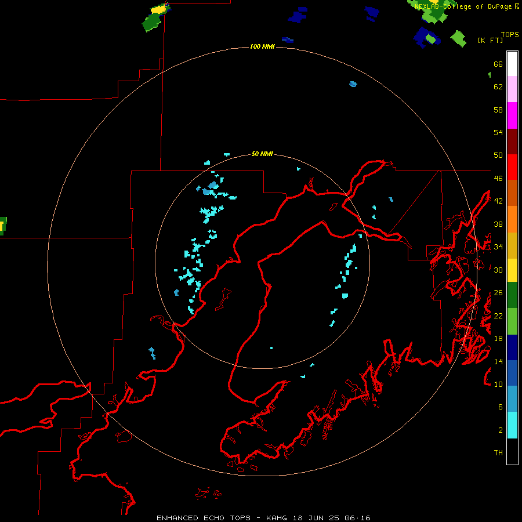The height and width of the screenshot is (522, 522).
Task: Select legend value 10
Action: pos(498,384)
